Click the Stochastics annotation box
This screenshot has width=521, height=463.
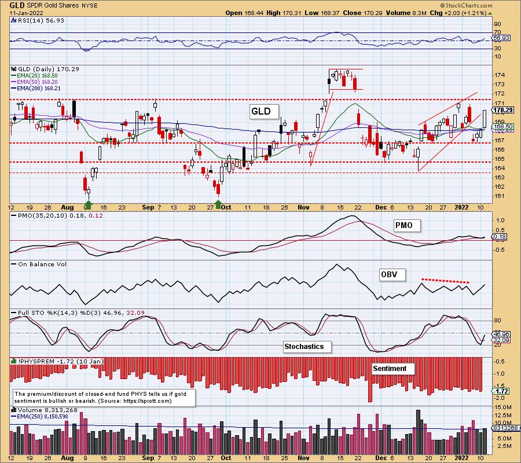(307, 347)
